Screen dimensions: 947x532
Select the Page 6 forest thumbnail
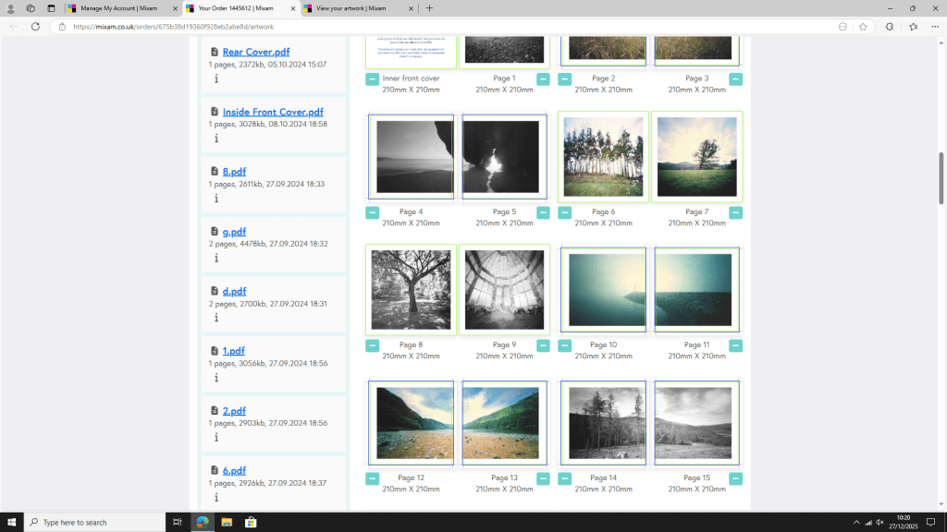603,157
